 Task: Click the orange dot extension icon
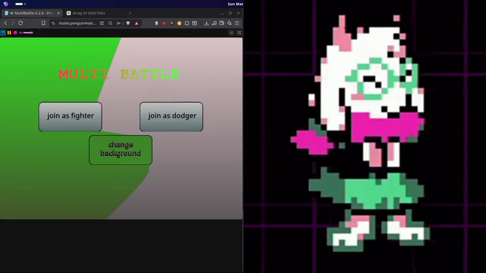click(x=172, y=23)
